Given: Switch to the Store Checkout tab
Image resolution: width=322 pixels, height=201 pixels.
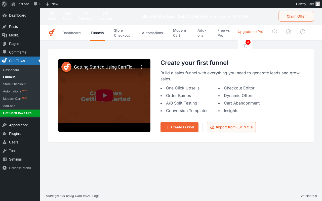Looking at the screenshot, I should tap(122, 33).
